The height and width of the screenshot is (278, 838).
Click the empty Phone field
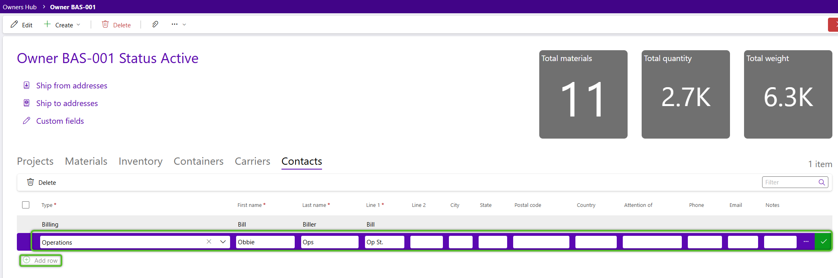[x=705, y=242]
